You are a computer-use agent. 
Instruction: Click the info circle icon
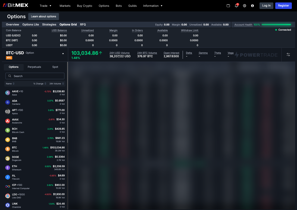(252, 6)
